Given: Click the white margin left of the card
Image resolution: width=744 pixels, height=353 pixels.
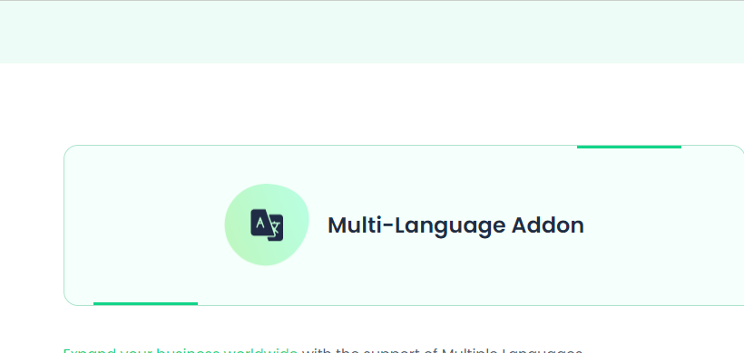Looking at the screenshot, I should 32,225.
